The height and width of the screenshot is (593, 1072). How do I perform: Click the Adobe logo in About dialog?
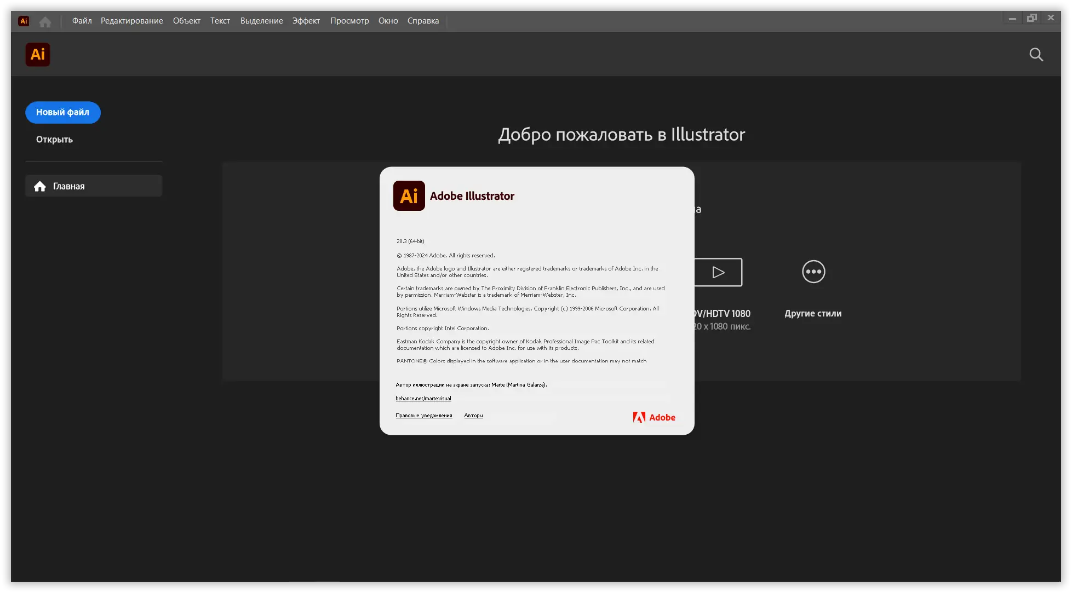(x=654, y=417)
